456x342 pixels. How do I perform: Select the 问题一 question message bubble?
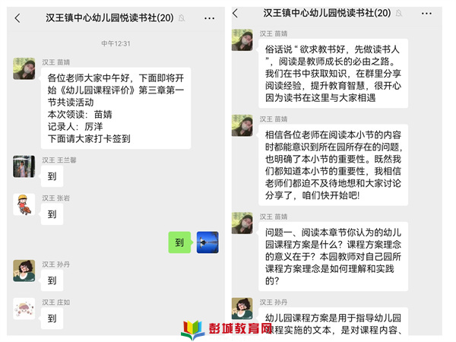click(x=333, y=257)
